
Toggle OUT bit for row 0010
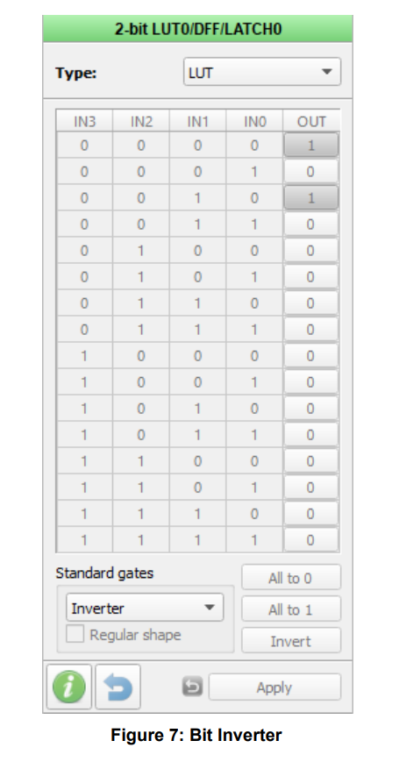point(311,198)
